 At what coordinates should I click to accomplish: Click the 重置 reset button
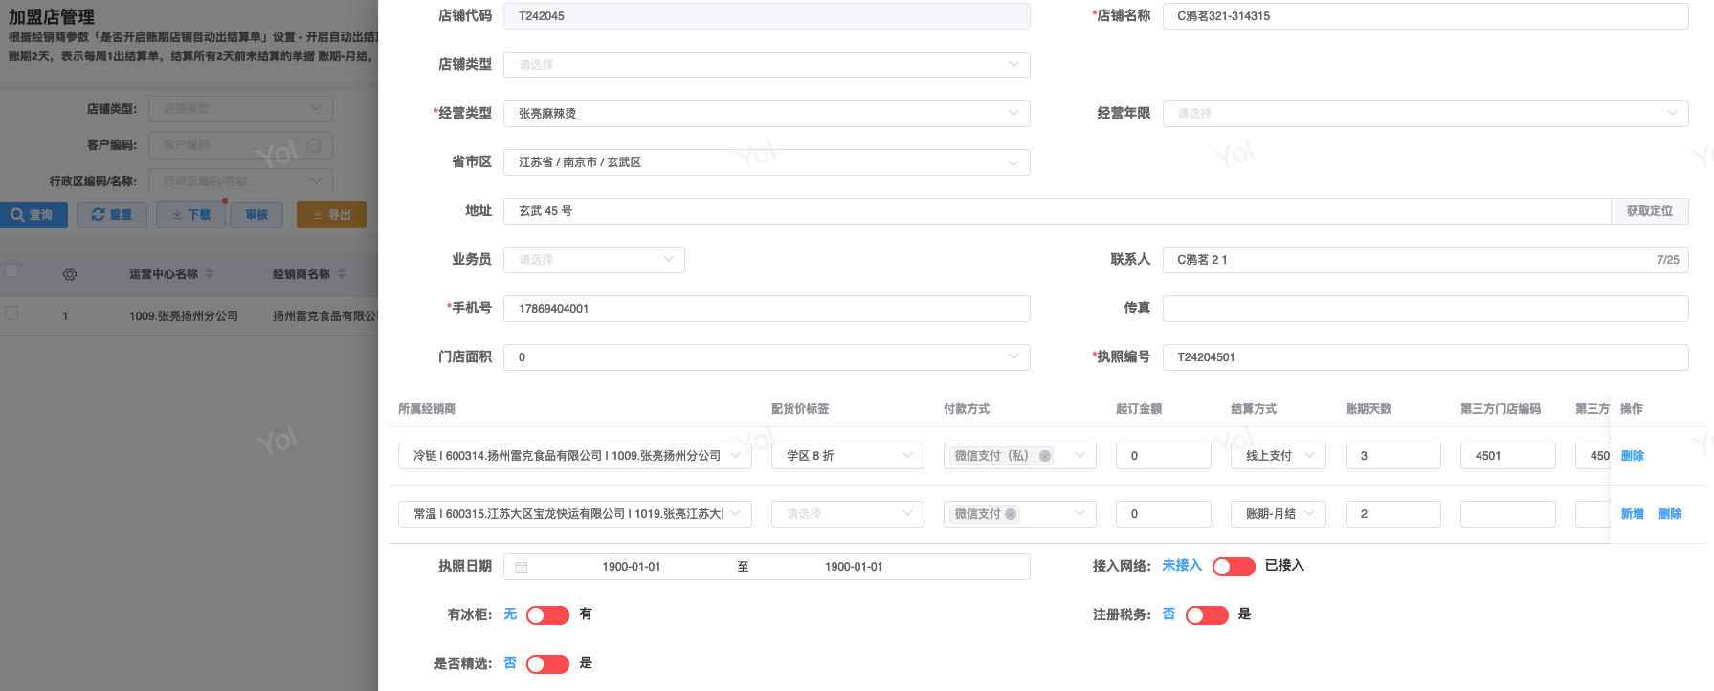[x=112, y=215]
